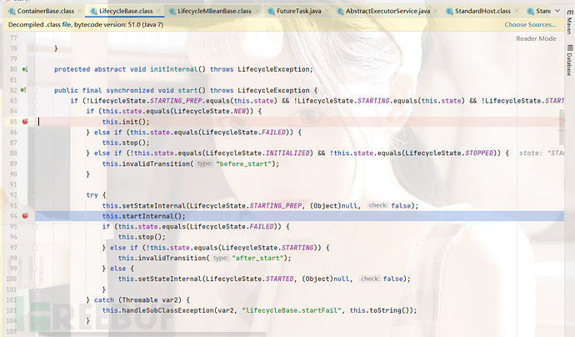Click class icon on ContainerBase.class tab
The image size is (575, 337).
(12, 12)
